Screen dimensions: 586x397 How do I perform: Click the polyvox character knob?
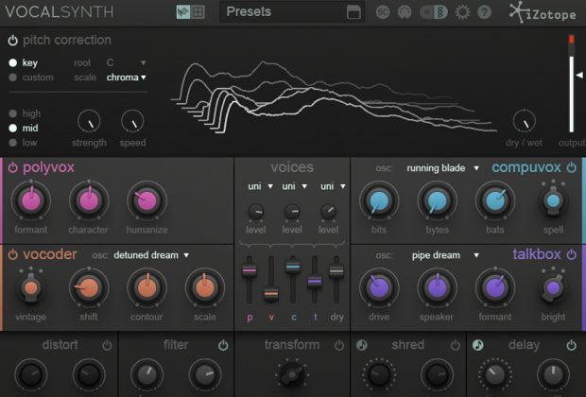[89, 200]
